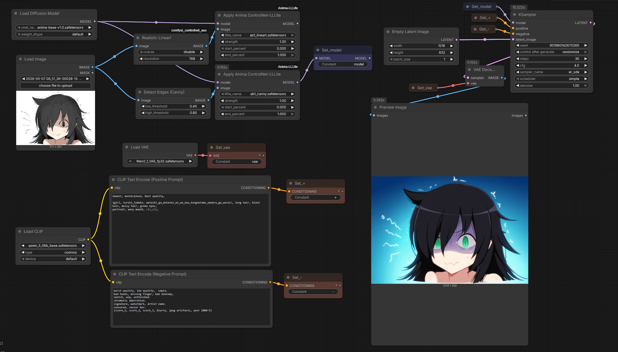
Task: Click into the positive prompt text area
Action: pyautogui.click(x=190, y=228)
